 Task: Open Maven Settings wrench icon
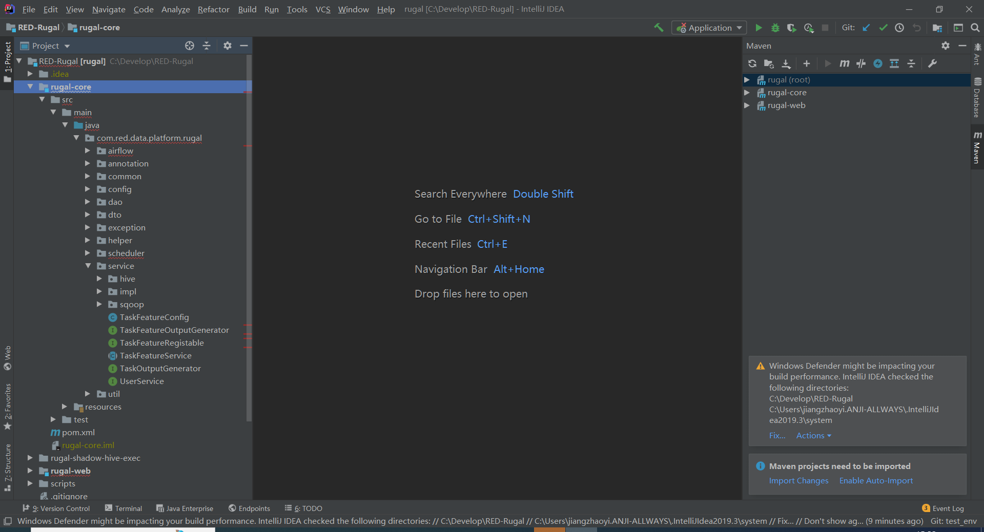[932, 63]
